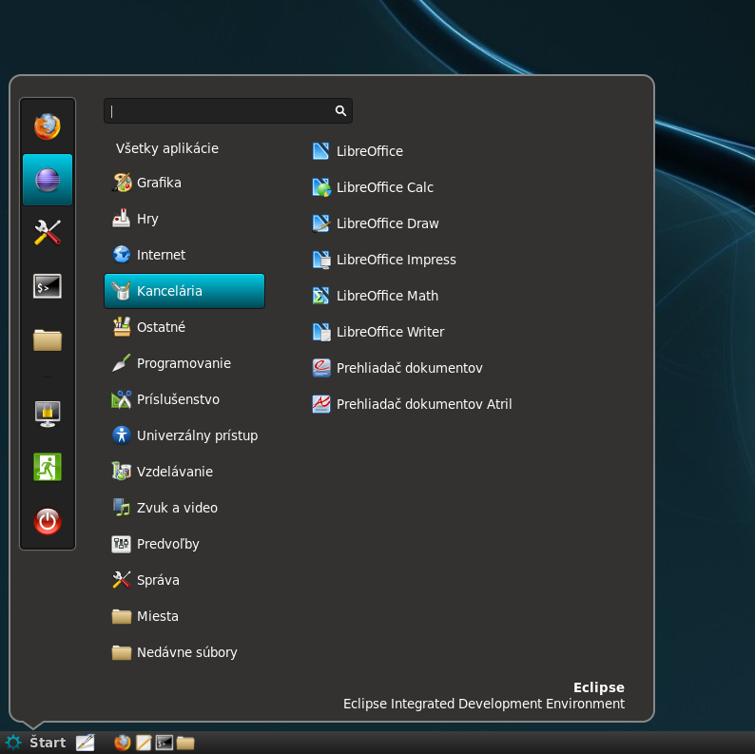Launch LibreOffice Impress

(x=384, y=260)
